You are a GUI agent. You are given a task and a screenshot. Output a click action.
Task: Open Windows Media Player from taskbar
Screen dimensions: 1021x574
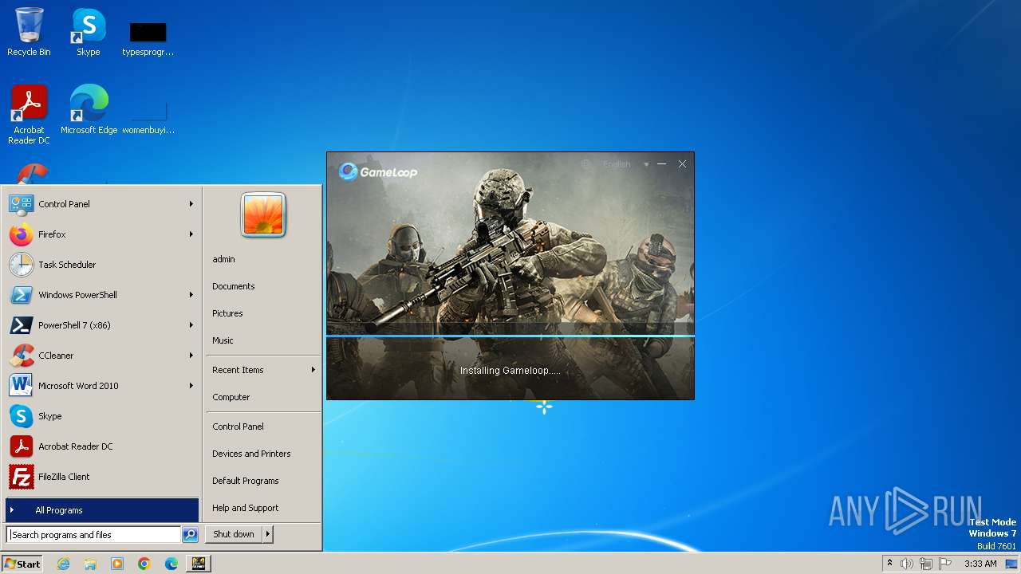point(117,564)
